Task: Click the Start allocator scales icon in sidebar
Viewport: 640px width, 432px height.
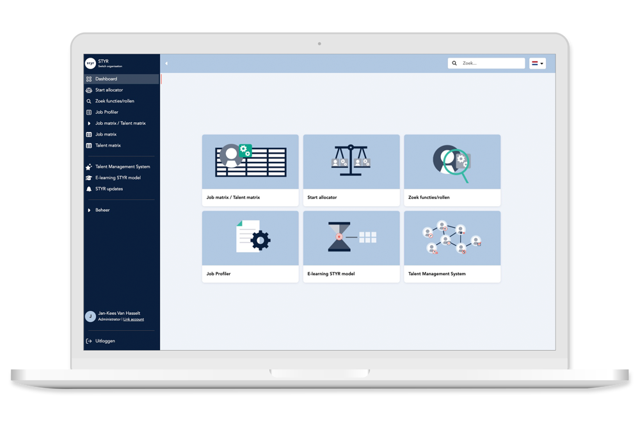Action: (89, 90)
